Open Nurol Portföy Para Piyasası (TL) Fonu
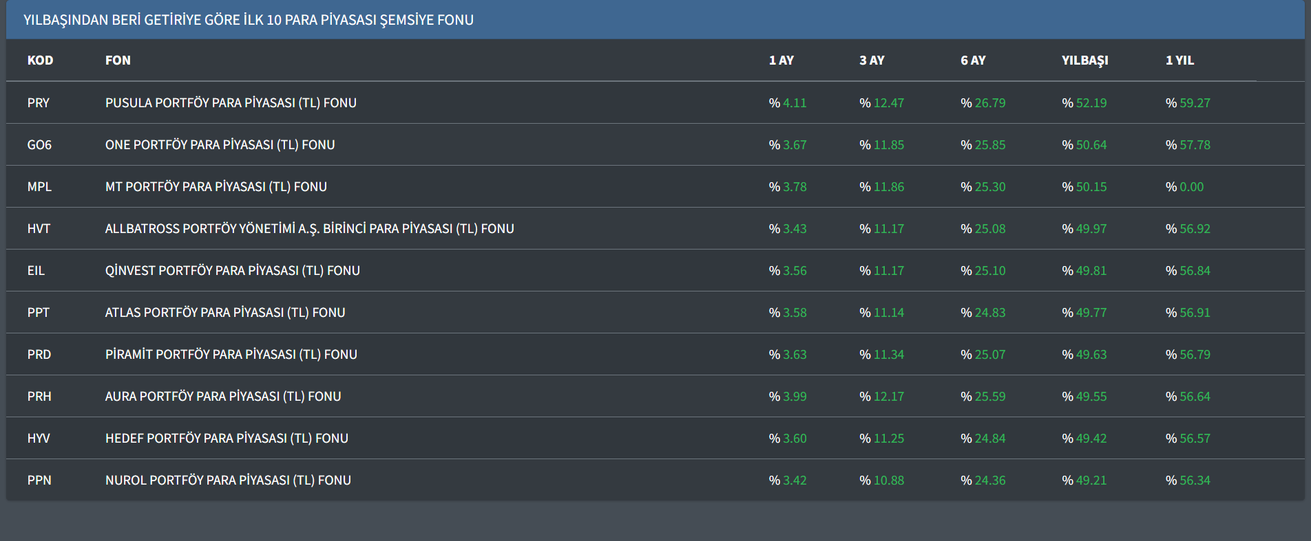Viewport: 1311px width, 541px height. pyautogui.click(x=228, y=481)
